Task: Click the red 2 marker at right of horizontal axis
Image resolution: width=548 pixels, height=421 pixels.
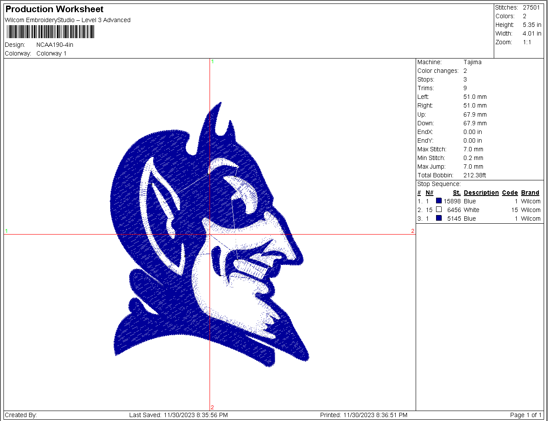Action: 413,231
